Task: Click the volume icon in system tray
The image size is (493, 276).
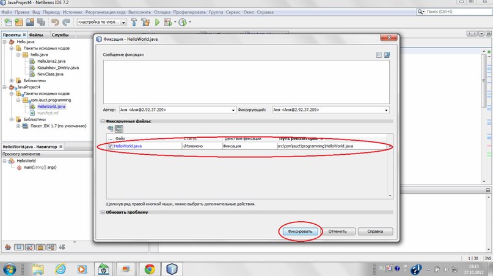Action: [x=446, y=269]
